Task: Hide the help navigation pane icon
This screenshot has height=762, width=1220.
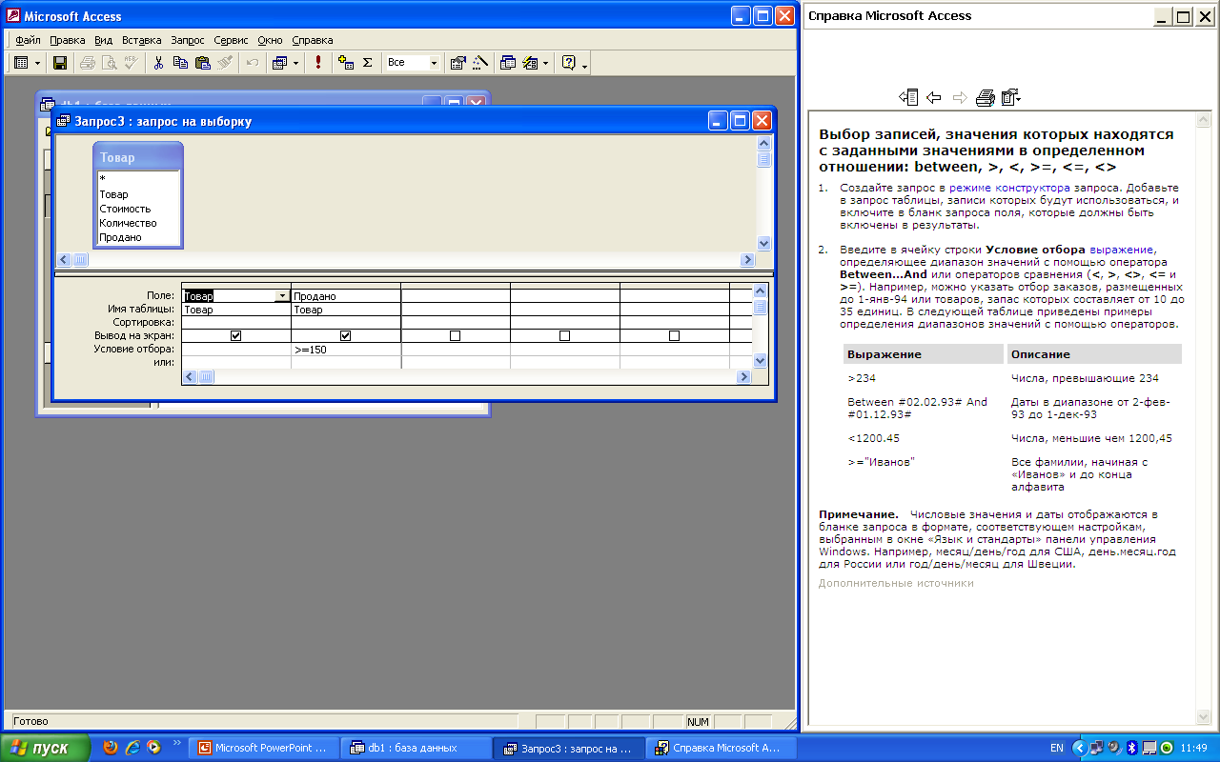Action: point(908,97)
